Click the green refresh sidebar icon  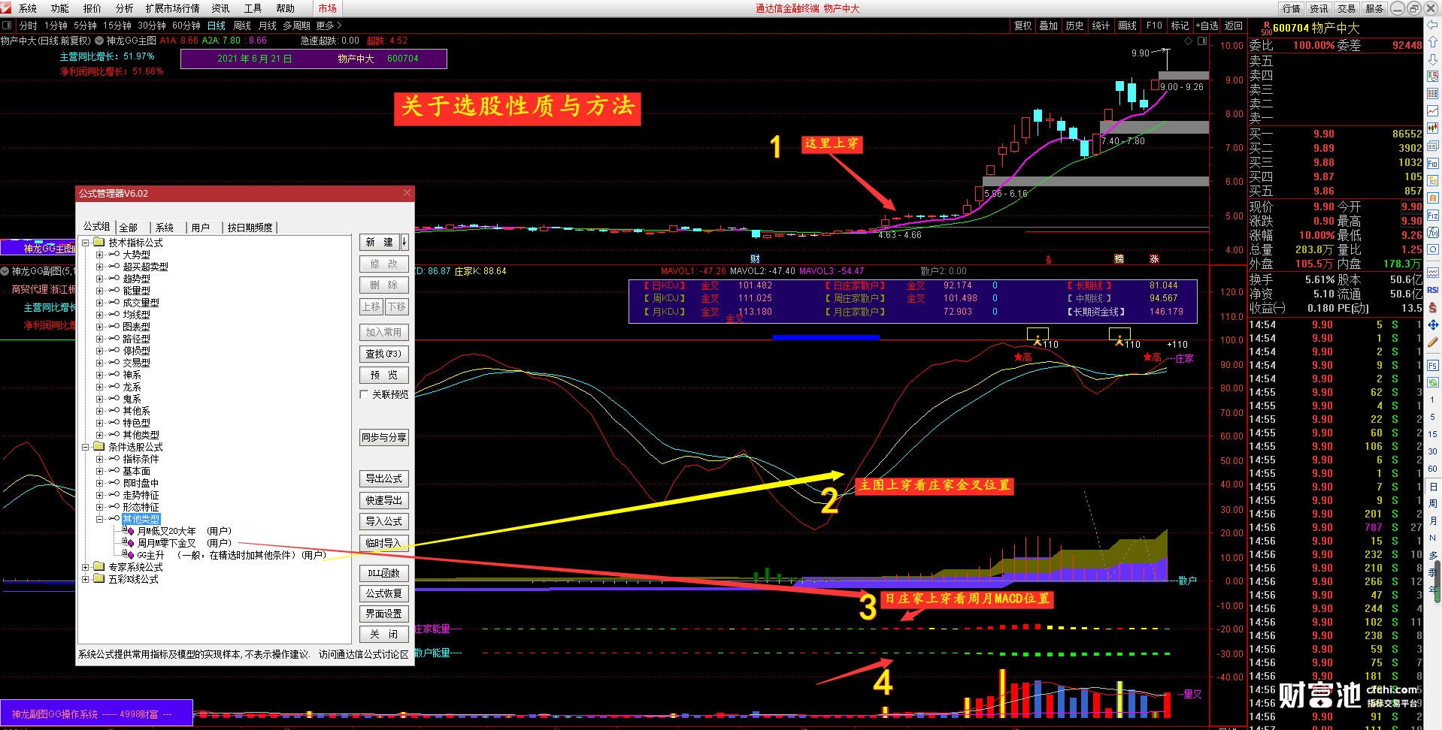coord(1432,382)
